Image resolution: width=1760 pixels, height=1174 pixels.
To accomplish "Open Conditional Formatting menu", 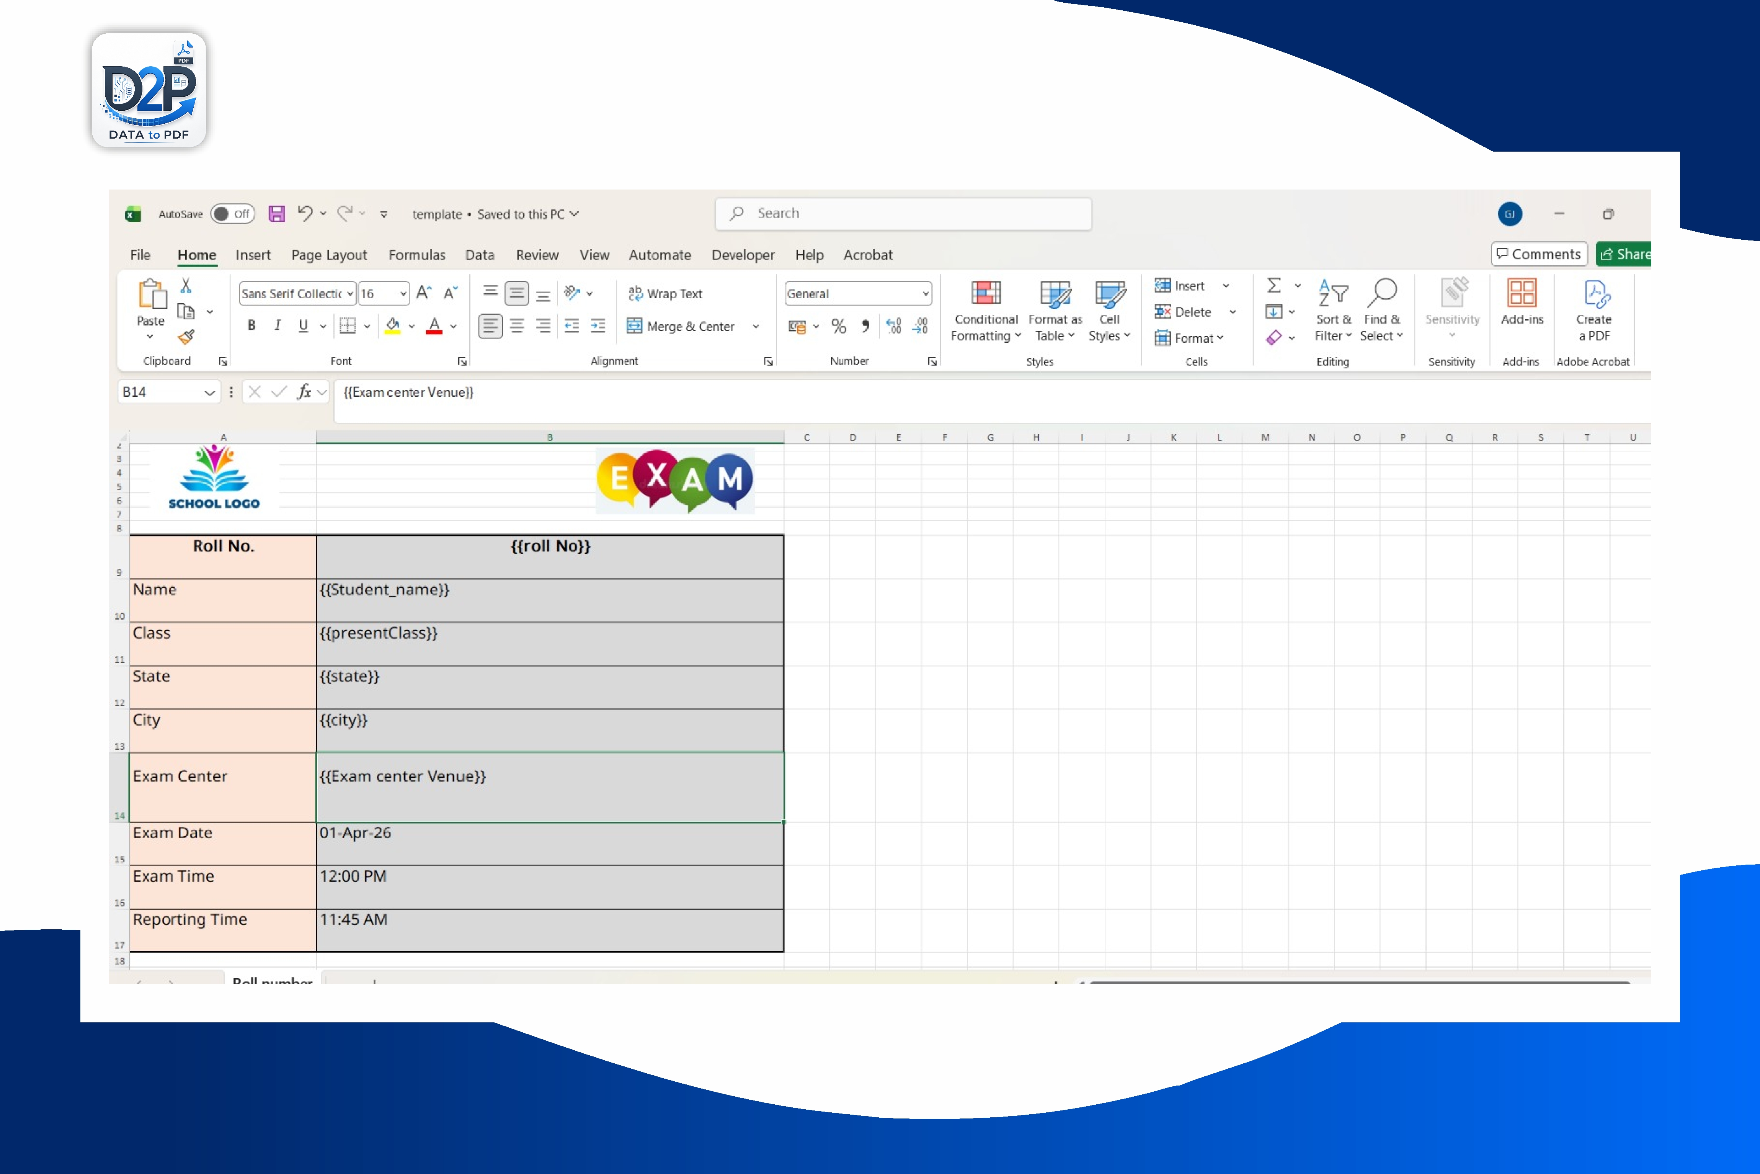I will pyautogui.click(x=986, y=311).
